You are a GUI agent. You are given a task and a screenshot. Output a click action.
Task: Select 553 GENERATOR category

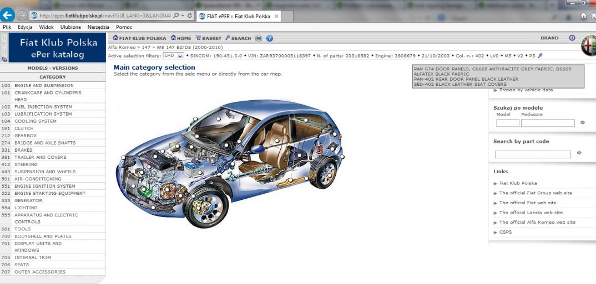(x=53, y=200)
